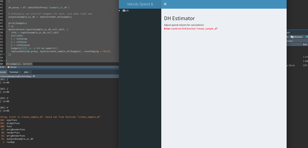The image size is (308, 148).
Task: Click the line number 45 in gutter
Action: point(2,17)
